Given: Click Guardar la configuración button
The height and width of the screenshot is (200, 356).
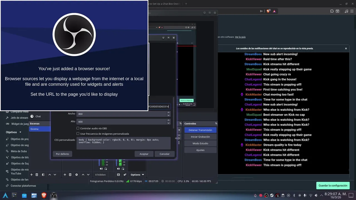Looking at the screenshot, I should point(333,186).
